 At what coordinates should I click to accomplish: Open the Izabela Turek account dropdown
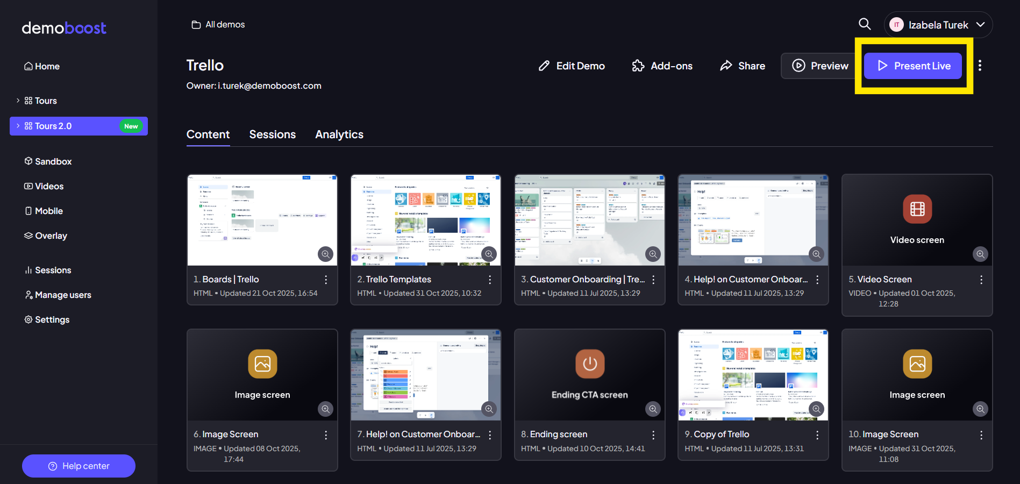coord(938,25)
